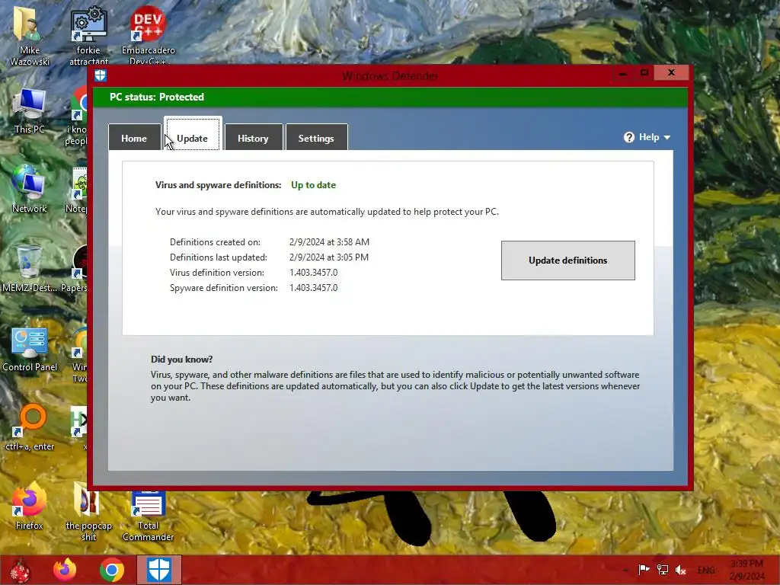
Task: Click the Up to date status text
Action: [x=313, y=185]
